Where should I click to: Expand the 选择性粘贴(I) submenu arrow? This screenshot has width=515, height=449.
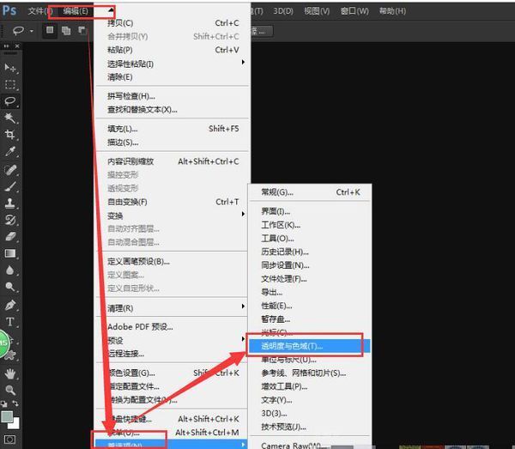(x=243, y=62)
